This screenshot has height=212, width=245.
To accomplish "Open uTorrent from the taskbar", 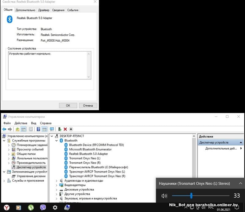I will (31, 207).
